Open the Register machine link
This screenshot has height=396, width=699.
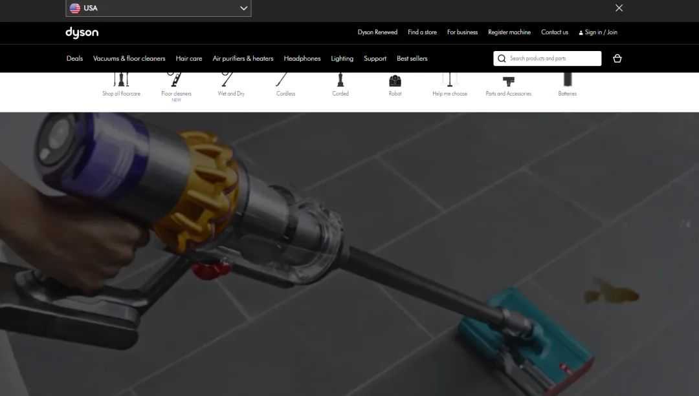click(509, 32)
